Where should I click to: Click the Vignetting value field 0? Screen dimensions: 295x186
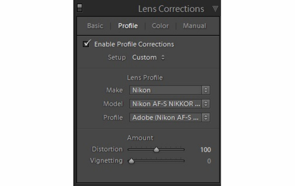[x=209, y=161]
